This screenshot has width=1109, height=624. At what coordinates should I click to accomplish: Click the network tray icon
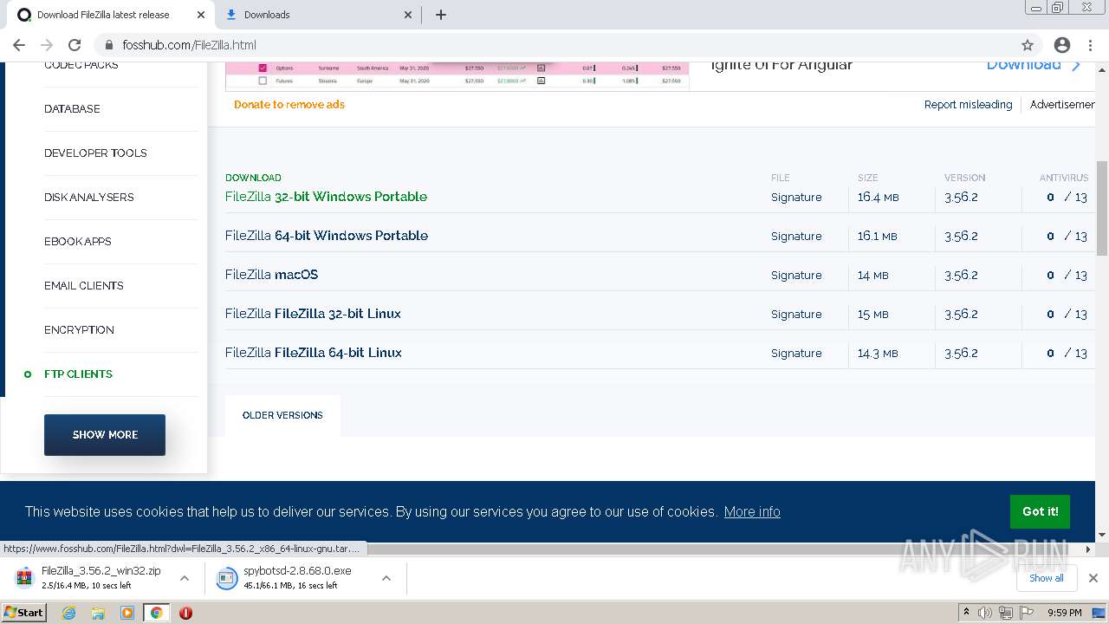coord(1006,613)
